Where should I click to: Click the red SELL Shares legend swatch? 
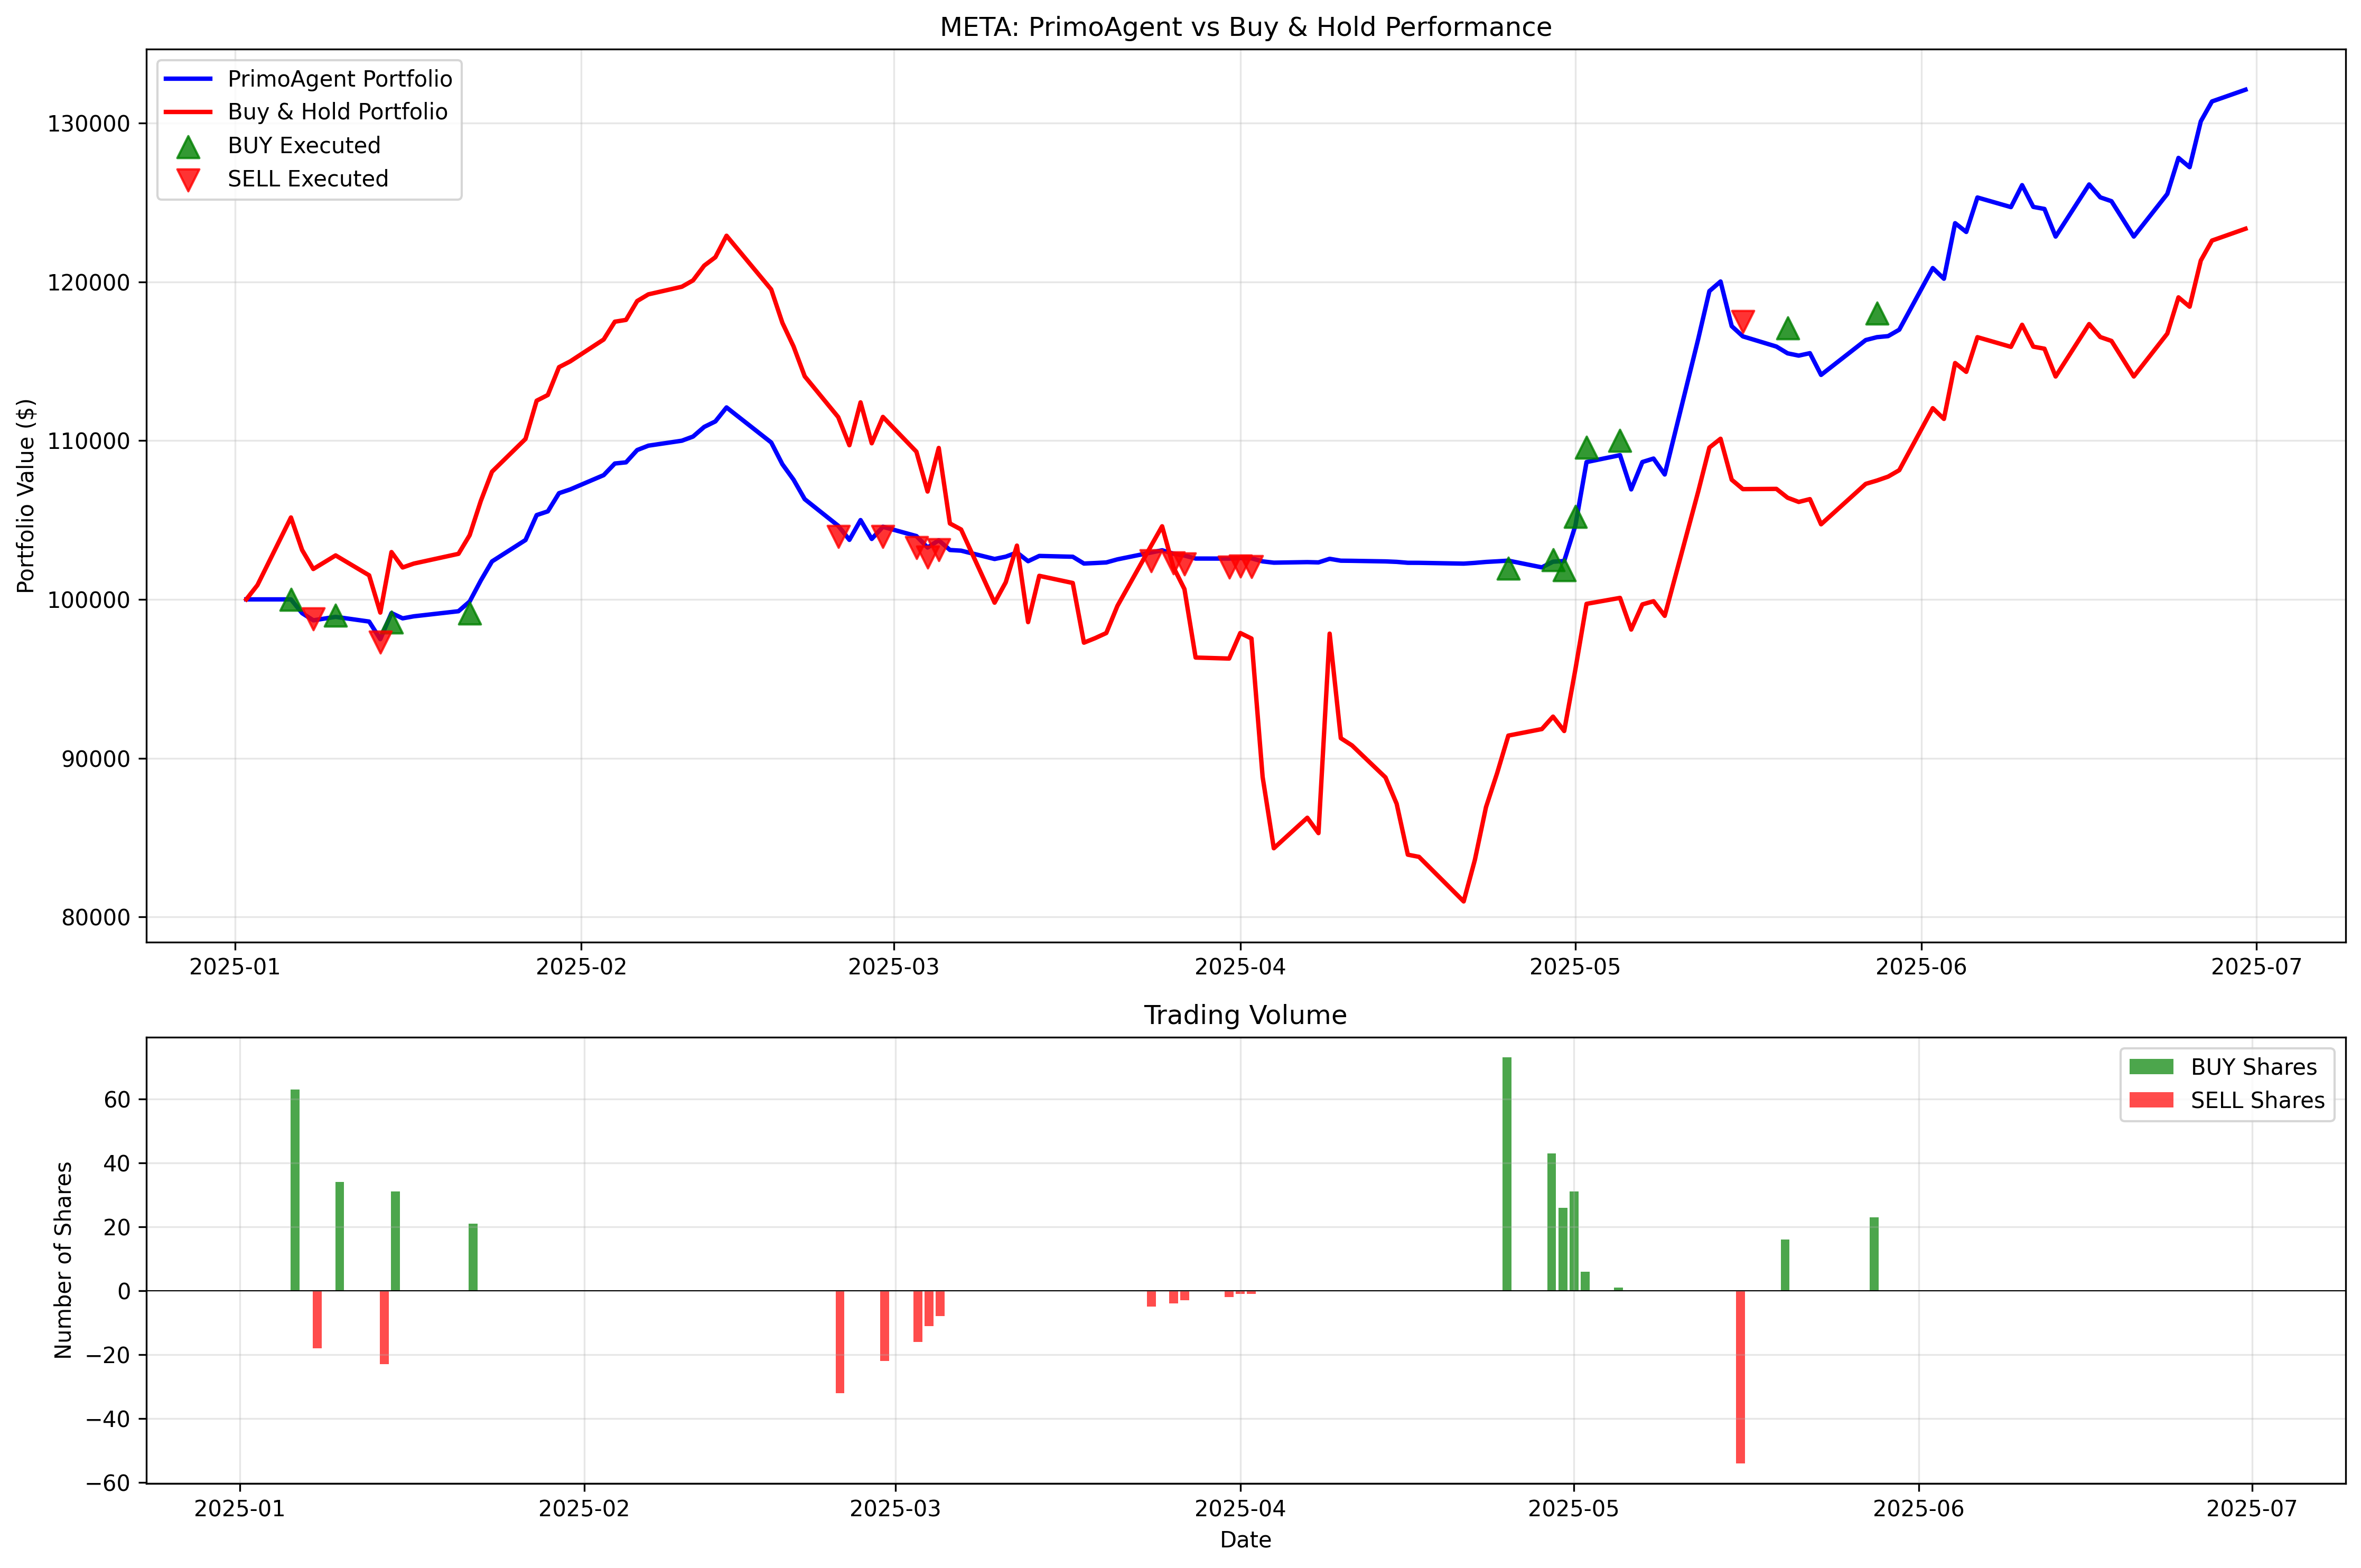click(2151, 1100)
